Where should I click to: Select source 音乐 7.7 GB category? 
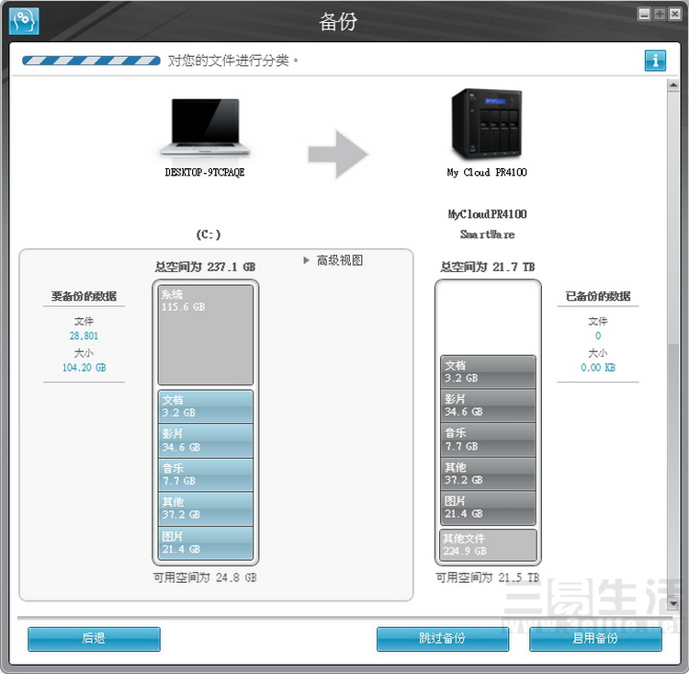tap(205, 475)
